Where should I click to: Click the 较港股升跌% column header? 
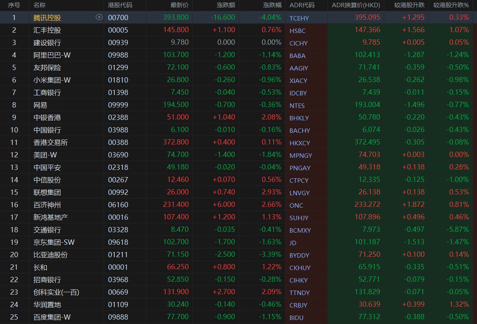point(451,5)
